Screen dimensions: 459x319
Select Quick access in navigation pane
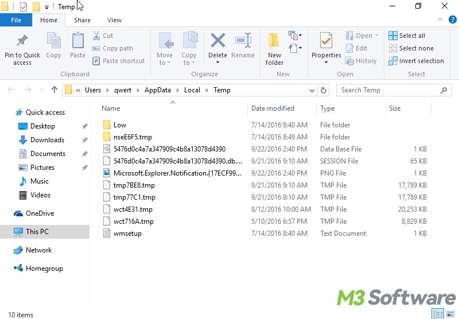(x=45, y=112)
